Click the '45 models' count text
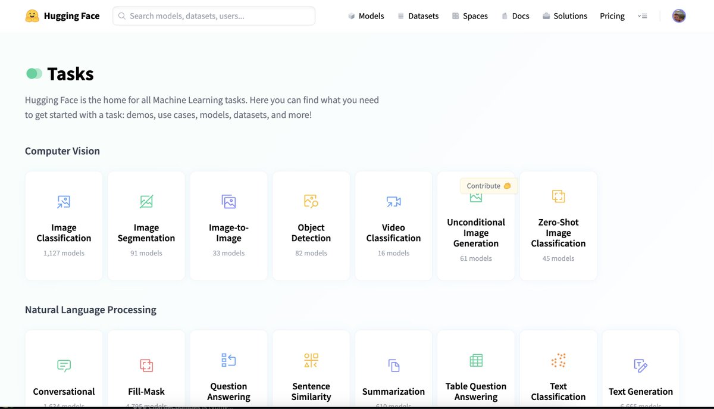Screen dimensions: 714x409 (558, 258)
